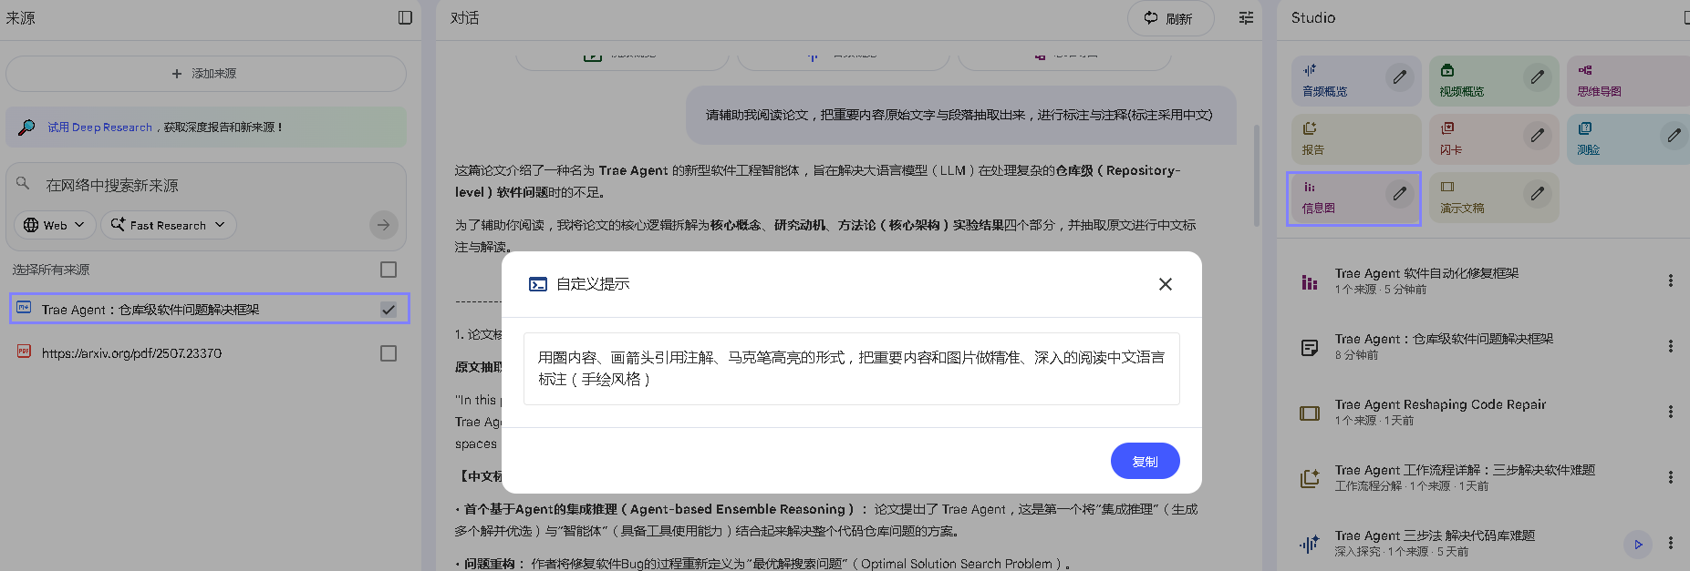Edit 演示文稿 with pencil icon

click(x=1538, y=193)
